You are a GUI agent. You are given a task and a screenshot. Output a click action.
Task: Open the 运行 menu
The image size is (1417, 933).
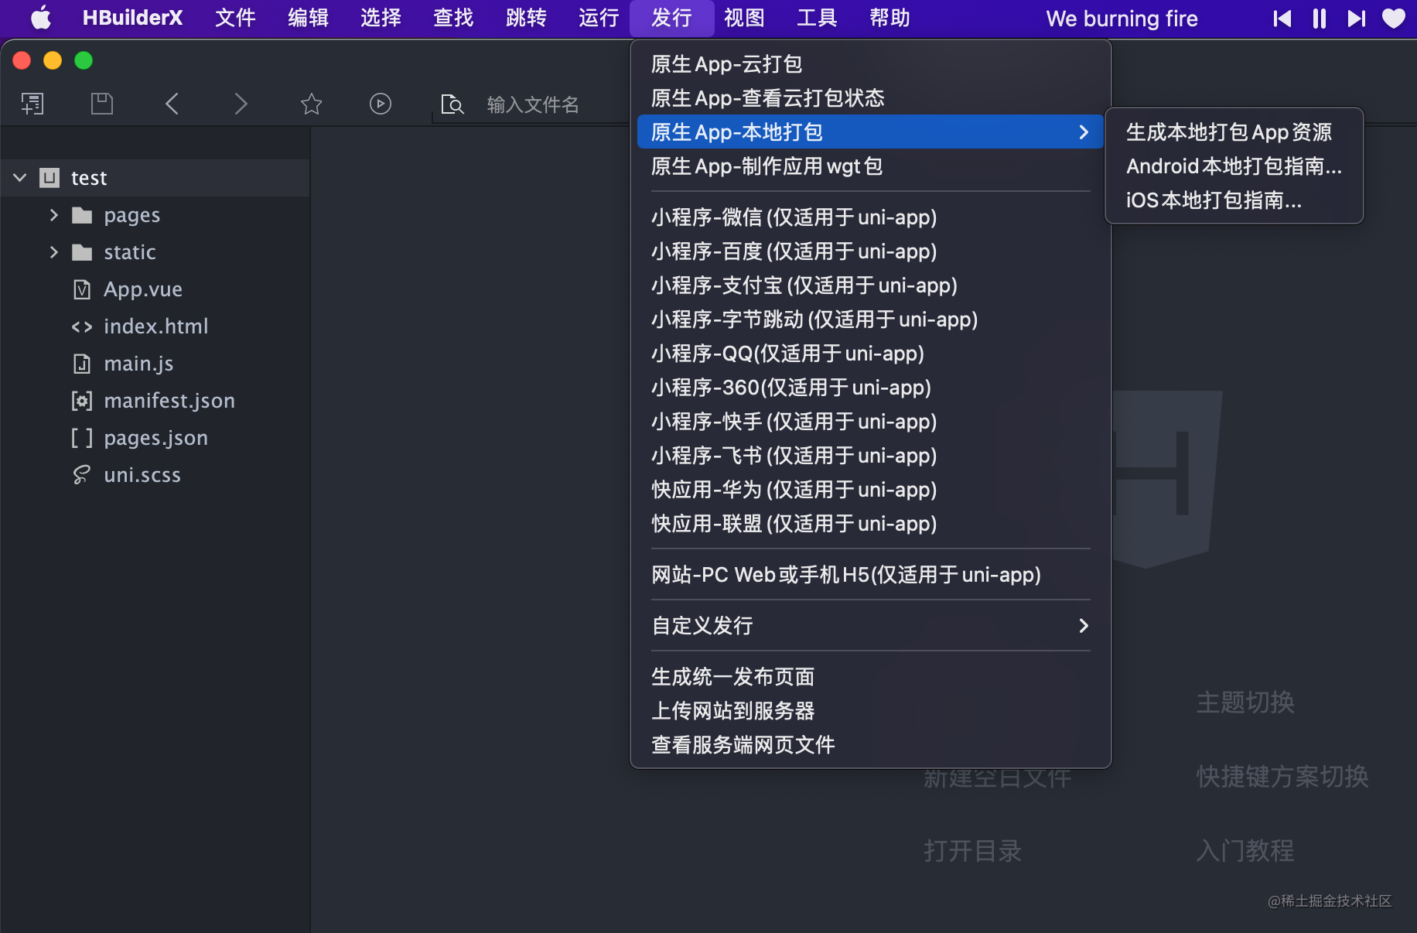(599, 18)
